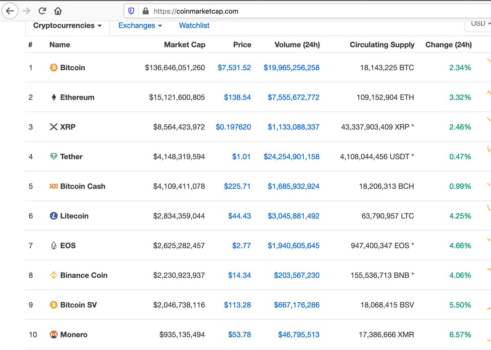Click the XRP logo icon
Viewport: 491px width, 350px height.
[54, 127]
